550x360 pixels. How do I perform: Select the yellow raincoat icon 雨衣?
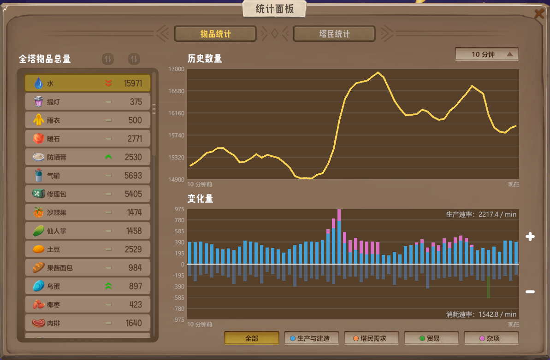click(x=38, y=120)
